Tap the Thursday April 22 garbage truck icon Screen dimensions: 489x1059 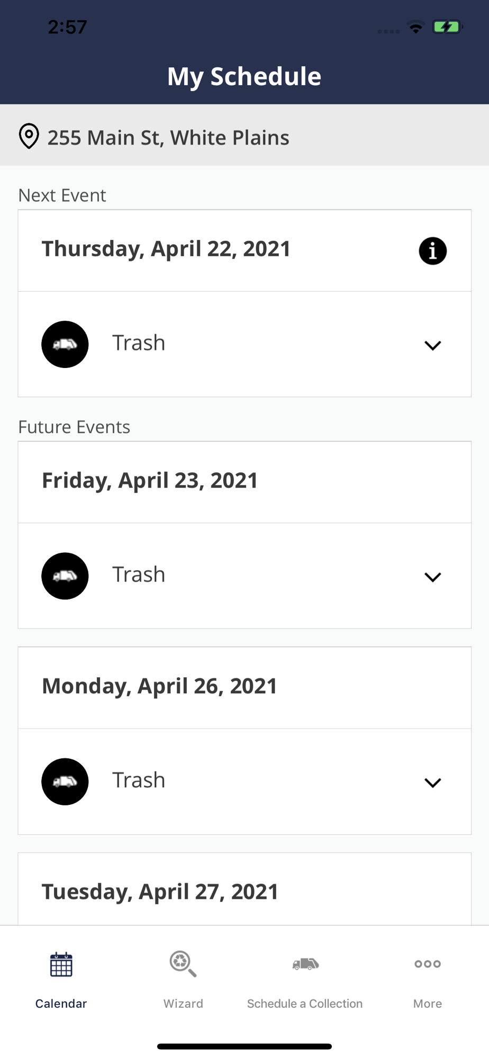pos(65,344)
